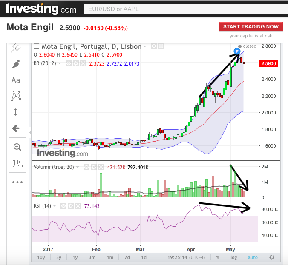Select the XABCD pattern tool
Screen dimensions: 288x265
coord(16,96)
